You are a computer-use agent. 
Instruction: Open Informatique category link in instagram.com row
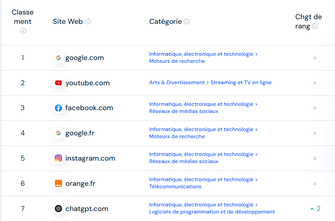coord(201,154)
